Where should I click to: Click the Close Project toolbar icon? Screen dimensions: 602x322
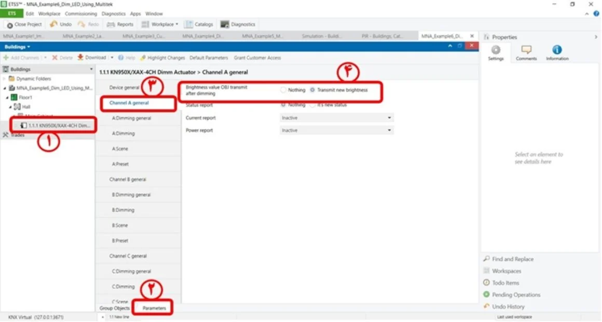9,25
